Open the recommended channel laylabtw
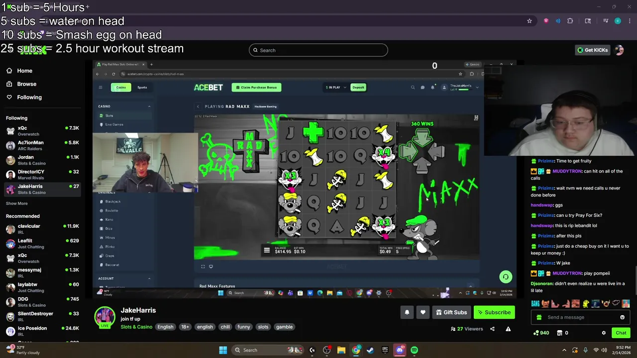This screenshot has height=358, width=637. (x=42, y=287)
